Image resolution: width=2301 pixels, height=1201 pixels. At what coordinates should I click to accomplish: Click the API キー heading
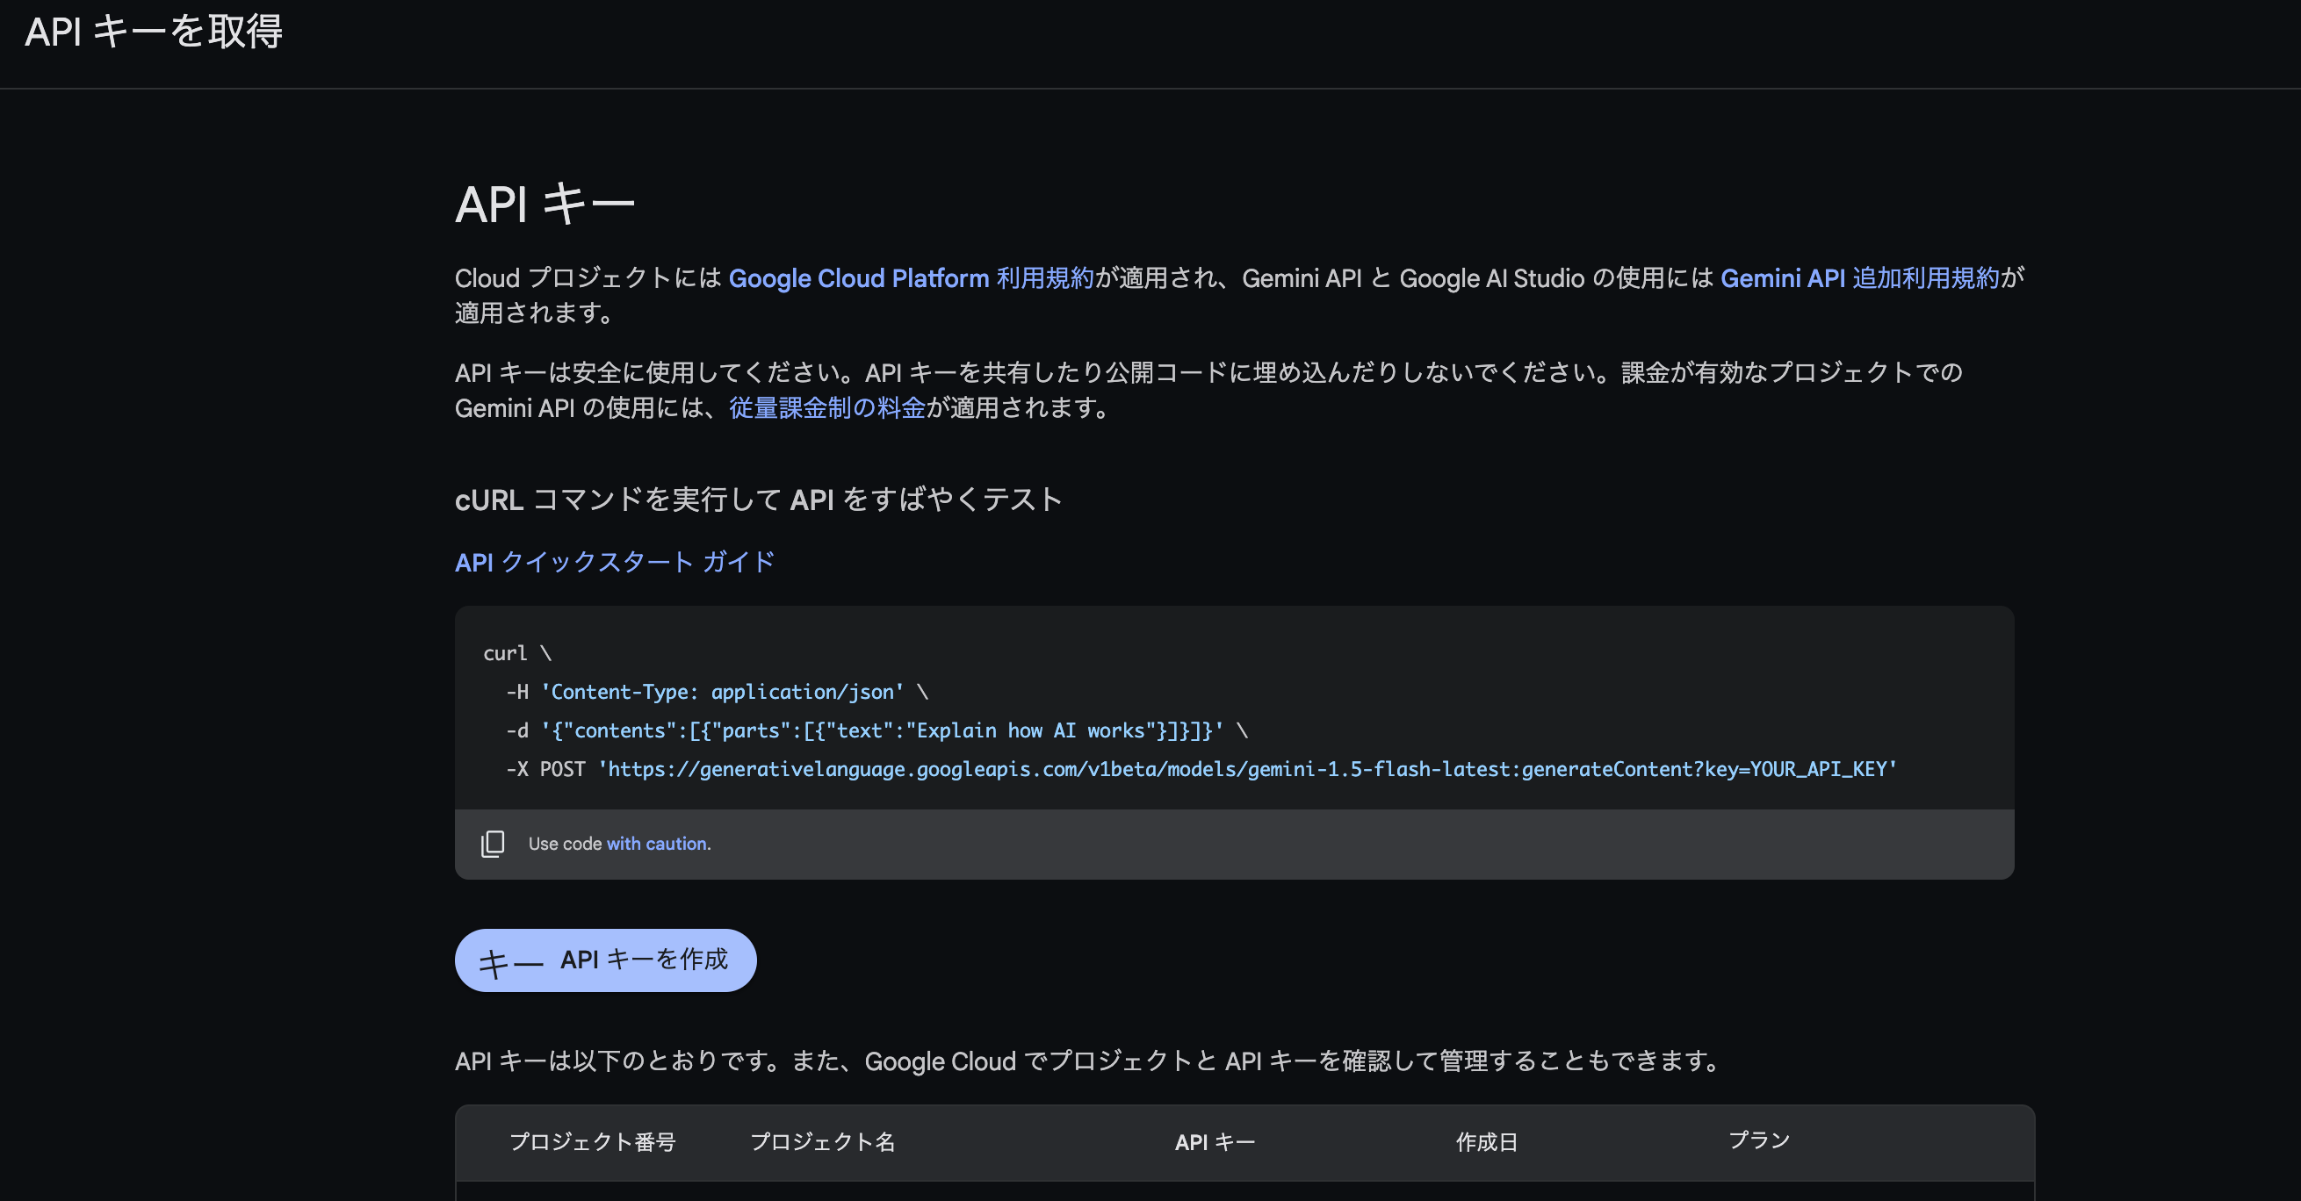[x=545, y=203]
